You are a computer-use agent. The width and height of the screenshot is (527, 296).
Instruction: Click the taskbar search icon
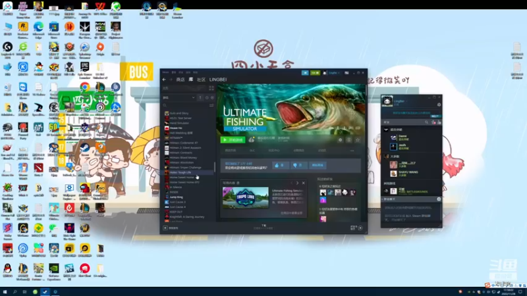point(14,291)
